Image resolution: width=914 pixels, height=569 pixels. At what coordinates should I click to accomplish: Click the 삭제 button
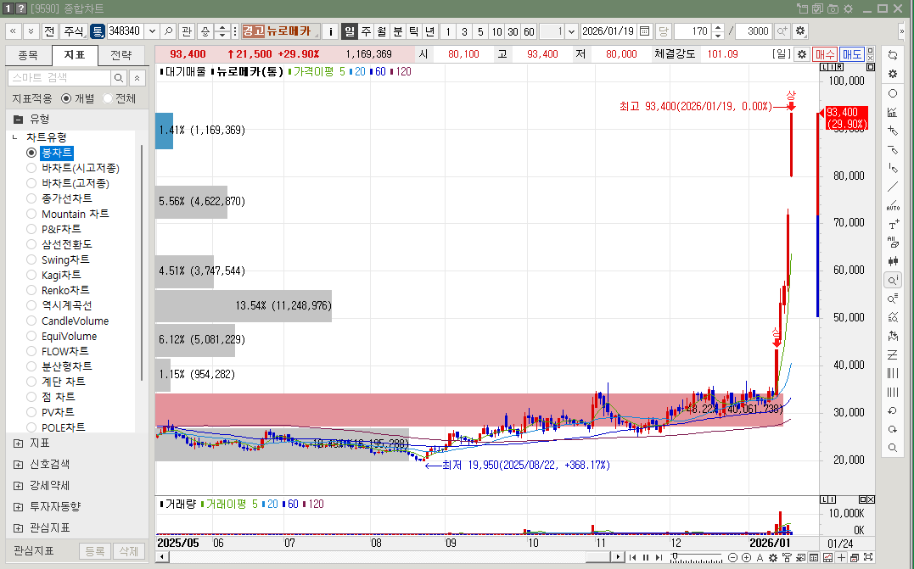click(129, 551)
